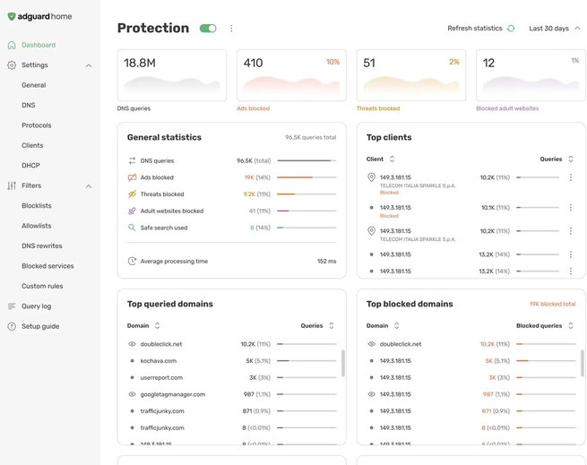This screenshot has height=465, width=587.
Task: Click kochava.com in Top queried domains
Action: pos(159,361)
